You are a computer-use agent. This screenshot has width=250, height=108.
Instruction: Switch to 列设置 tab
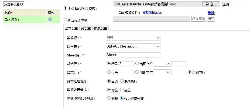(86, 28)
